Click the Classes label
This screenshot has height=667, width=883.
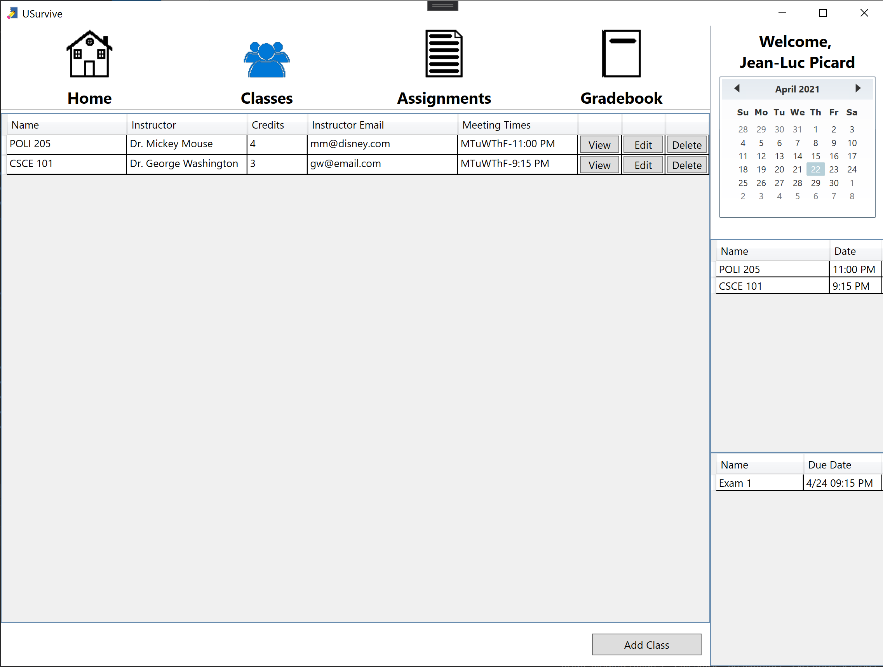tap(266, 98)
